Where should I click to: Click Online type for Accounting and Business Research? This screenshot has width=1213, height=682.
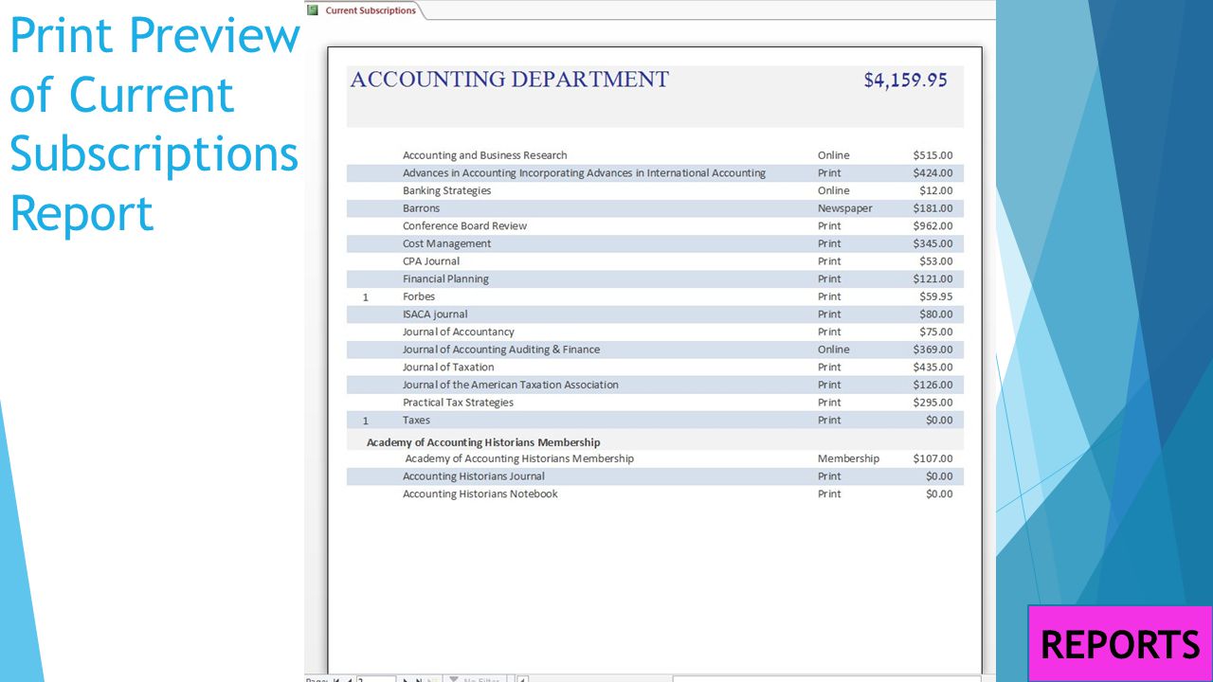[833, 155]
